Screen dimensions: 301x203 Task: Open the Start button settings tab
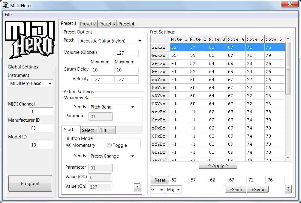(71, 130)
